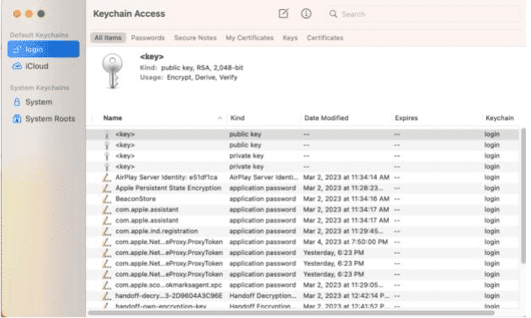Click the create new keychain item icon
The image size is (531, 318).
[284, 13]
